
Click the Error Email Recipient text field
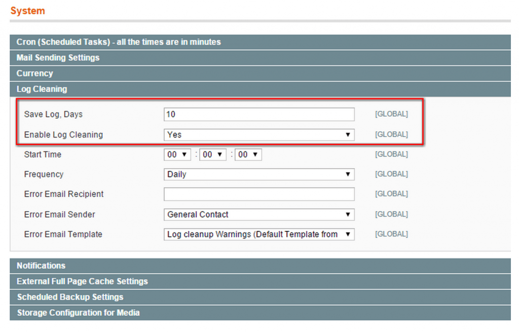coord(259,194)
